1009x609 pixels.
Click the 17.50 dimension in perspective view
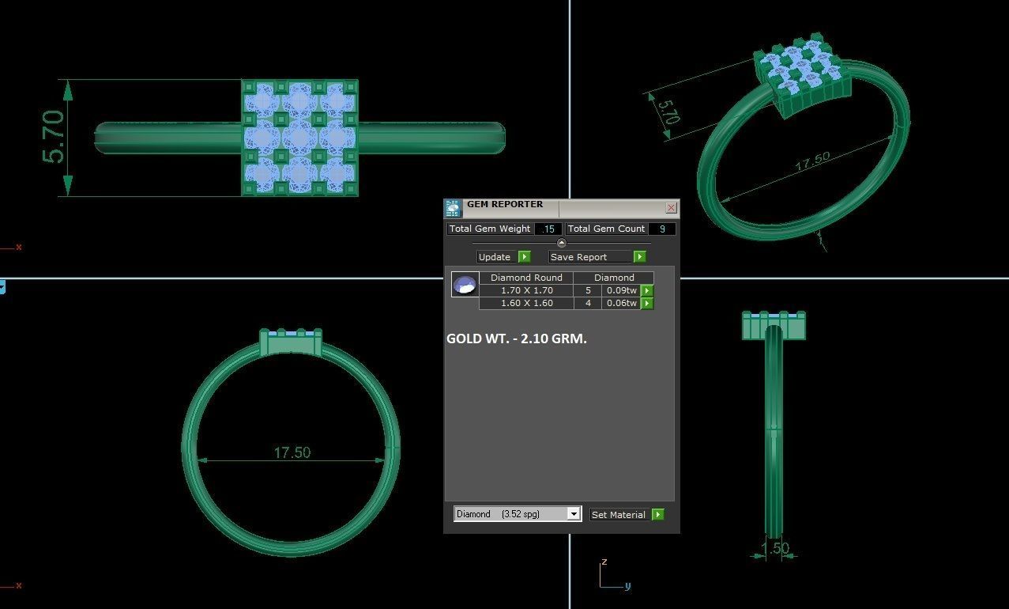[812, 161]
